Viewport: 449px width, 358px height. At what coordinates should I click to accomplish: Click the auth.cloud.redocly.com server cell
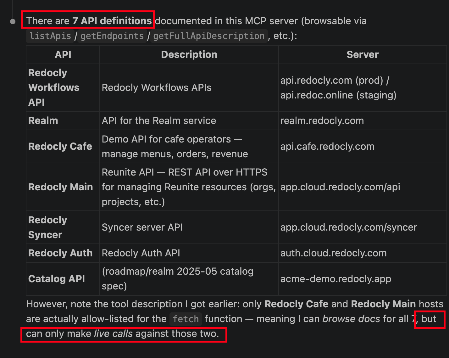coord(363,253)
